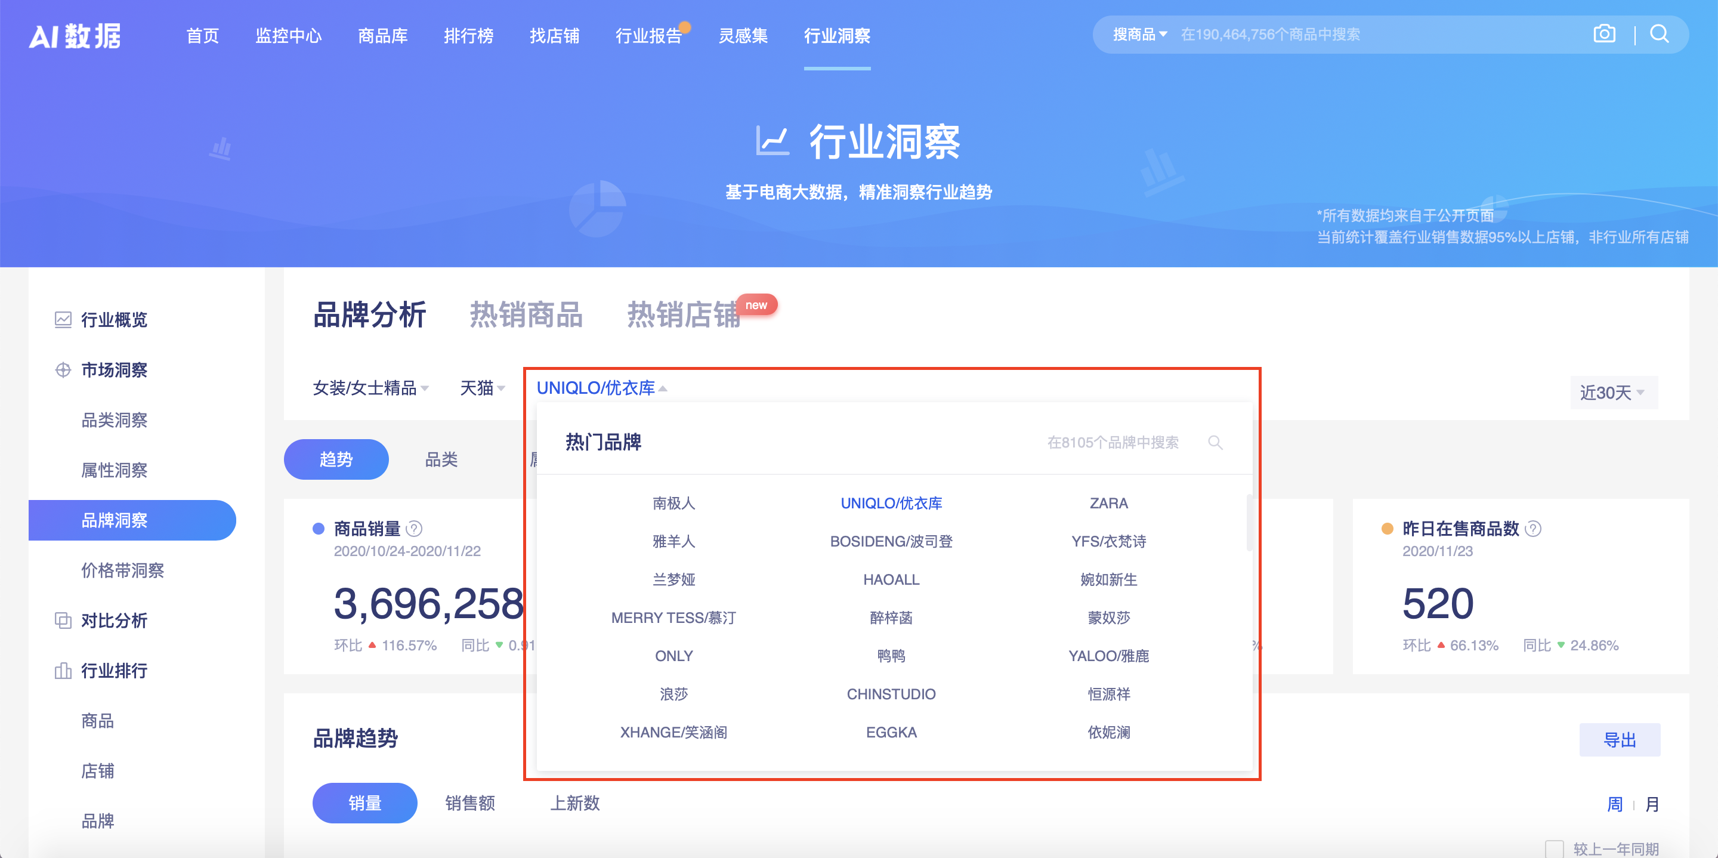
Task: Switch the trend view to 月
Action: pyautogui.click(x=1654, y=805)
